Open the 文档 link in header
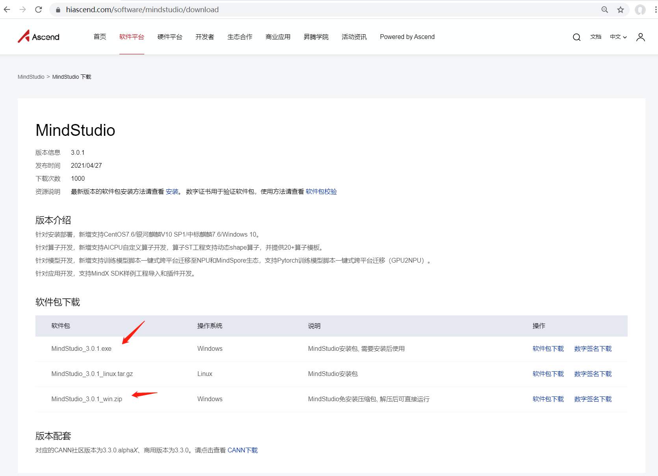 (x=596, y=37)
